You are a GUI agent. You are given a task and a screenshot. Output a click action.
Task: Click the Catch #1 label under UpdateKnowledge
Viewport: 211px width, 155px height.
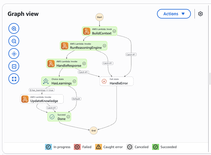click(52, 108)
